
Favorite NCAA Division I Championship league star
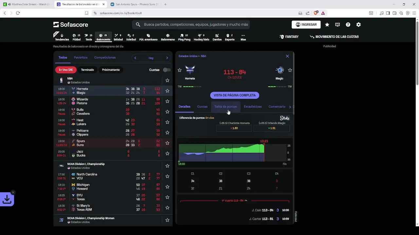click(x=167, y=166)
